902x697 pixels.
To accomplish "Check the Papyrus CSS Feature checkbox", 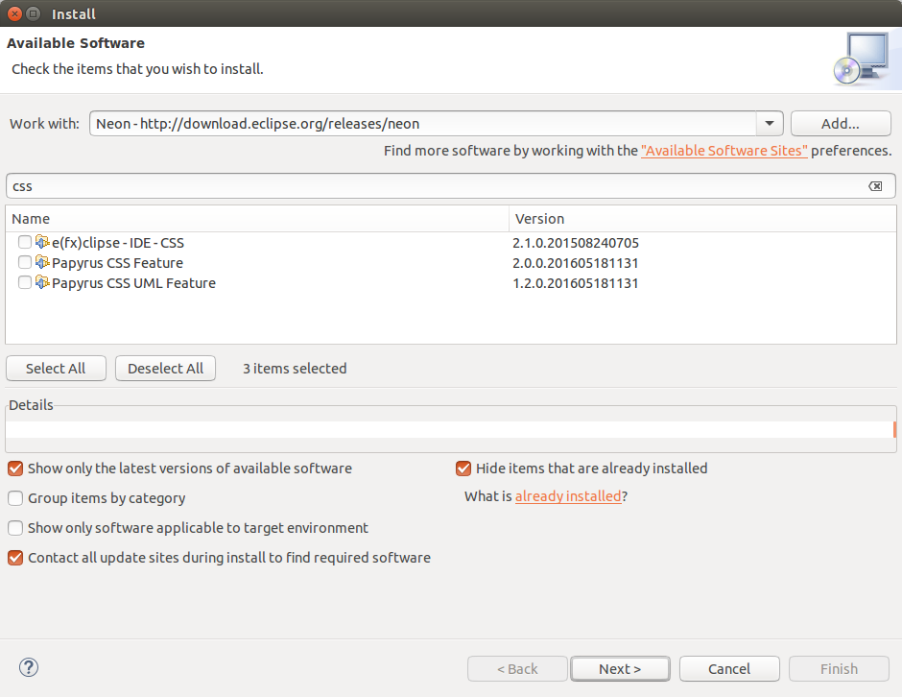I will pyautogui.click(x=25, y=262).
